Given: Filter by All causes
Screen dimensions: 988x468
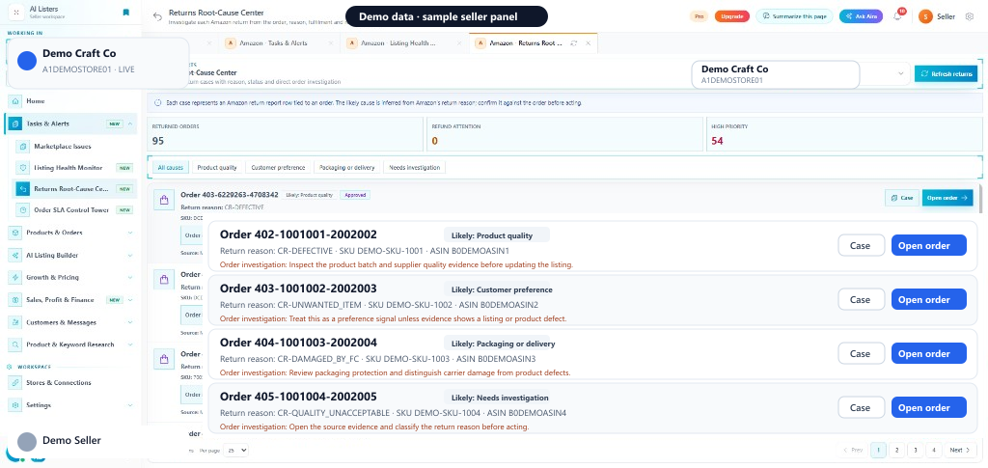Looking at the screenshot, I should pos(171,168).
